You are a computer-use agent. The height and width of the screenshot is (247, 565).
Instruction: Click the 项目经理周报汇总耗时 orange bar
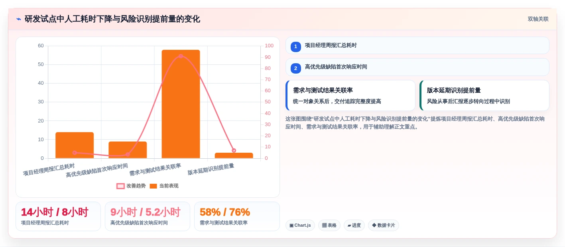pos(75,145)
